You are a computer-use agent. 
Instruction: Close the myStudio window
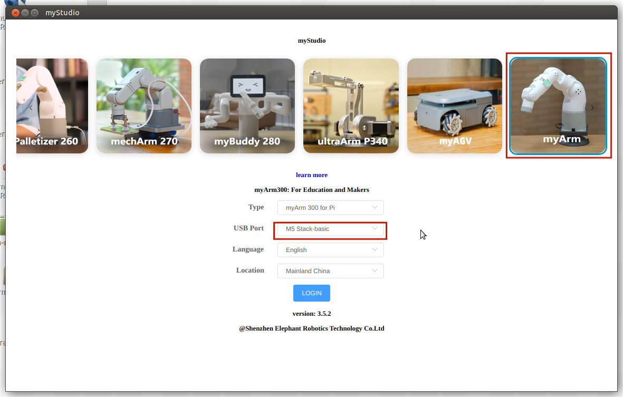pos(15,13)
